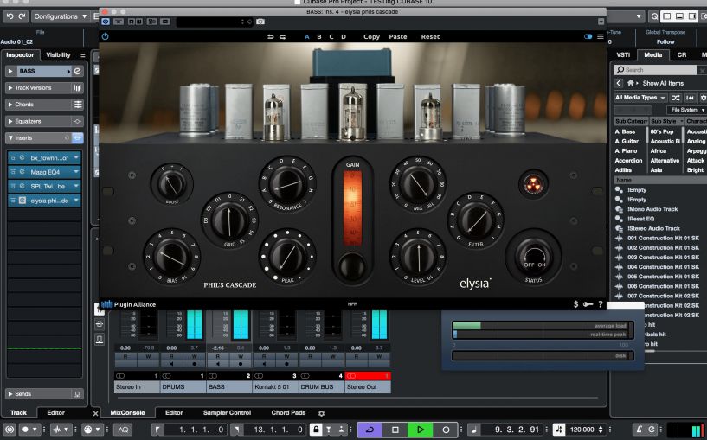Click the camera snapshot icon in plugin header
The height and width of the screenshot is (440, 707).
(x=260, y=22)
